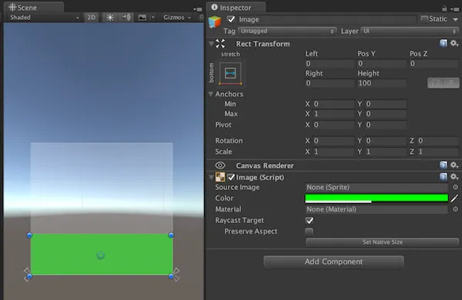Click the Pos Z value field
The image size is (462, 300).
pos(434,64)
